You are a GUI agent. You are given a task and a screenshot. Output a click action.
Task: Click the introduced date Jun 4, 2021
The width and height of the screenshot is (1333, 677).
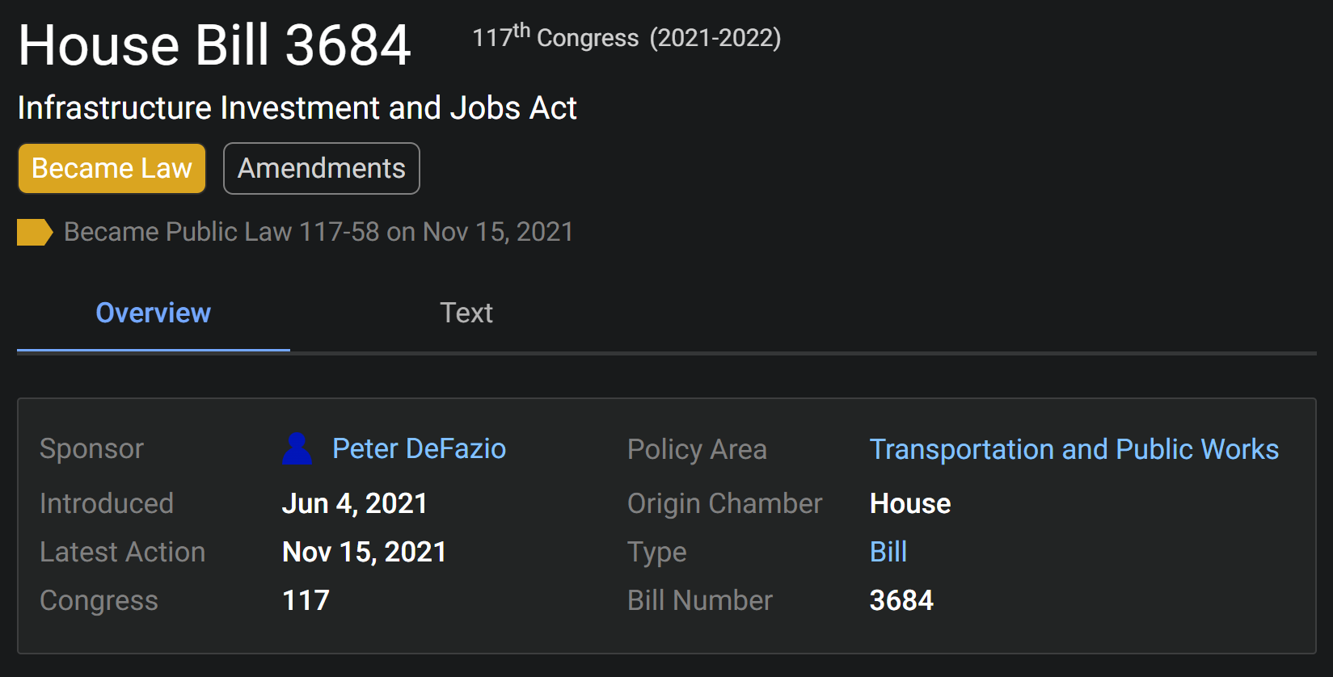[354, 503]
